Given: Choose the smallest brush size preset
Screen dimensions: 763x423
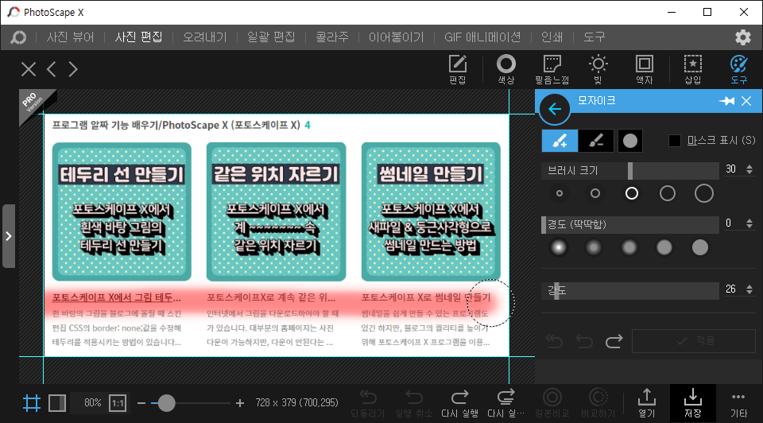Looking at the screenshot, I should pyautogui.click(x=560, y=193).
